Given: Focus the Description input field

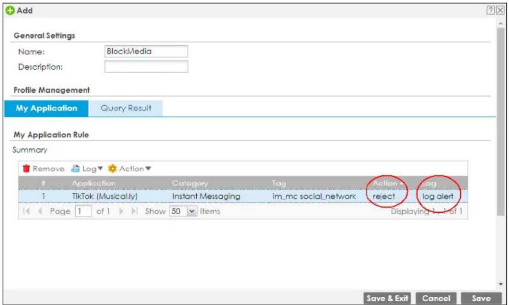Looking at the screenshot, I should [x=146, y=67].
